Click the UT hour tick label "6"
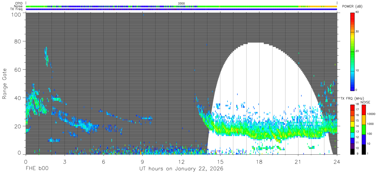This screenshot has width=379, height=175. (x=103, y=162)
